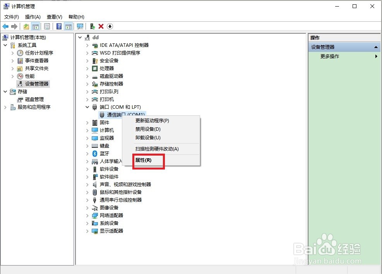Select the 固件 category label
The height and width of the screenshot is (274, 382).
[104, 123]
